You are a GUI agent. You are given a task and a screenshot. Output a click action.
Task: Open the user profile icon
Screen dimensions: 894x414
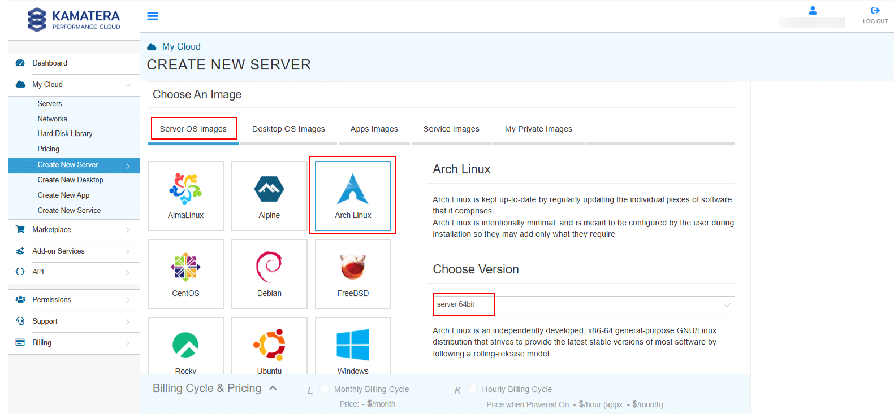coord(813,10)
